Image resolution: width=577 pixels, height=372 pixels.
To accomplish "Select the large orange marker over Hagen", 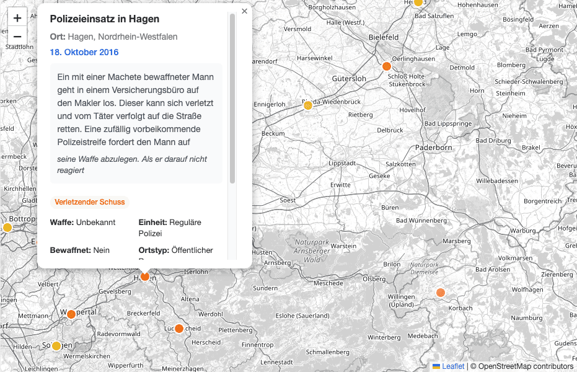I will click(144, 277).
